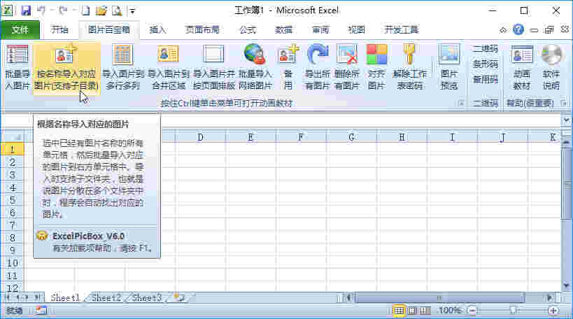Viewport: 573px width, 319px height.
Task: Insert a new worksheet tab icon
Action: point(179,298)
